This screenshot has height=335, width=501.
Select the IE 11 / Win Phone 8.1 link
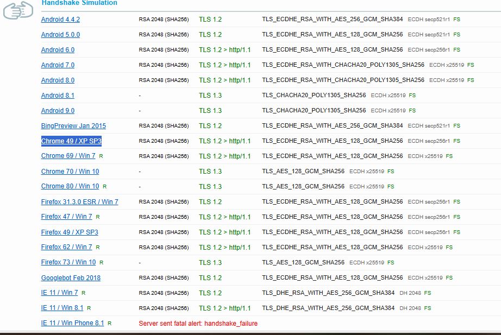(72, 324)
